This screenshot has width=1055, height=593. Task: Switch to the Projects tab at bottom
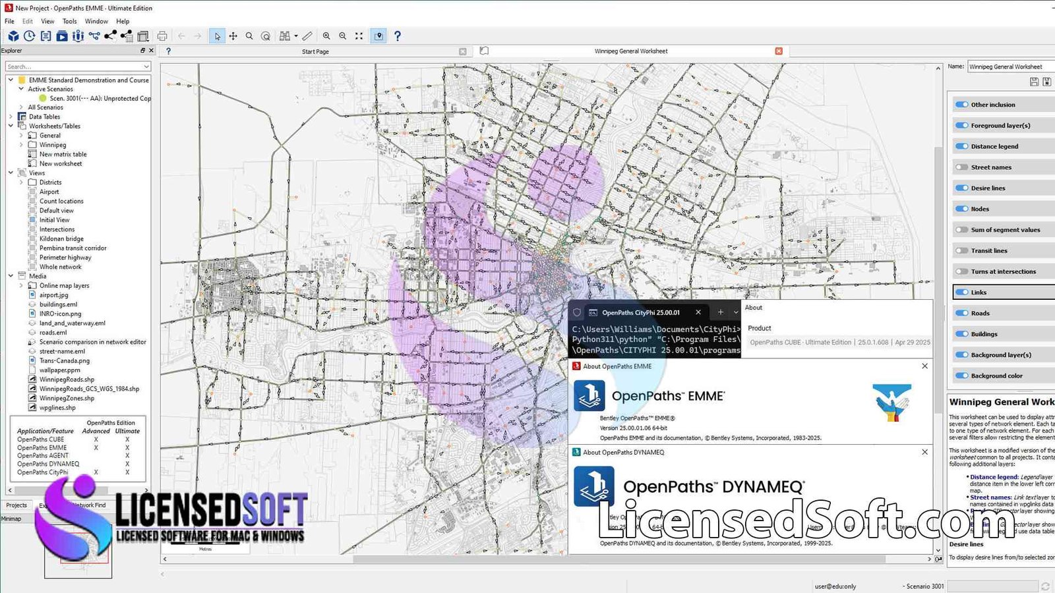[x=16, y=505]
